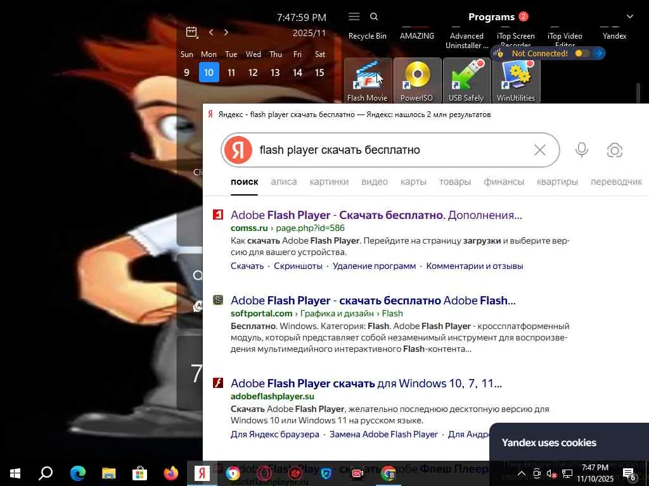Open File Explorer from the taskbar
This screenshot has width=649, height=486.
108,473
